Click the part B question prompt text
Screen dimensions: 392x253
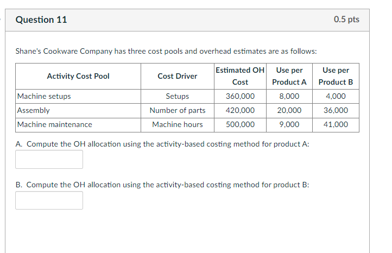tap(162, 185)
